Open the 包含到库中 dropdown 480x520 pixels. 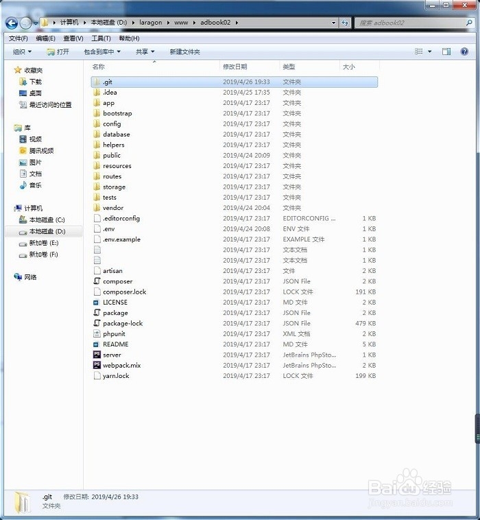(102, 51)
